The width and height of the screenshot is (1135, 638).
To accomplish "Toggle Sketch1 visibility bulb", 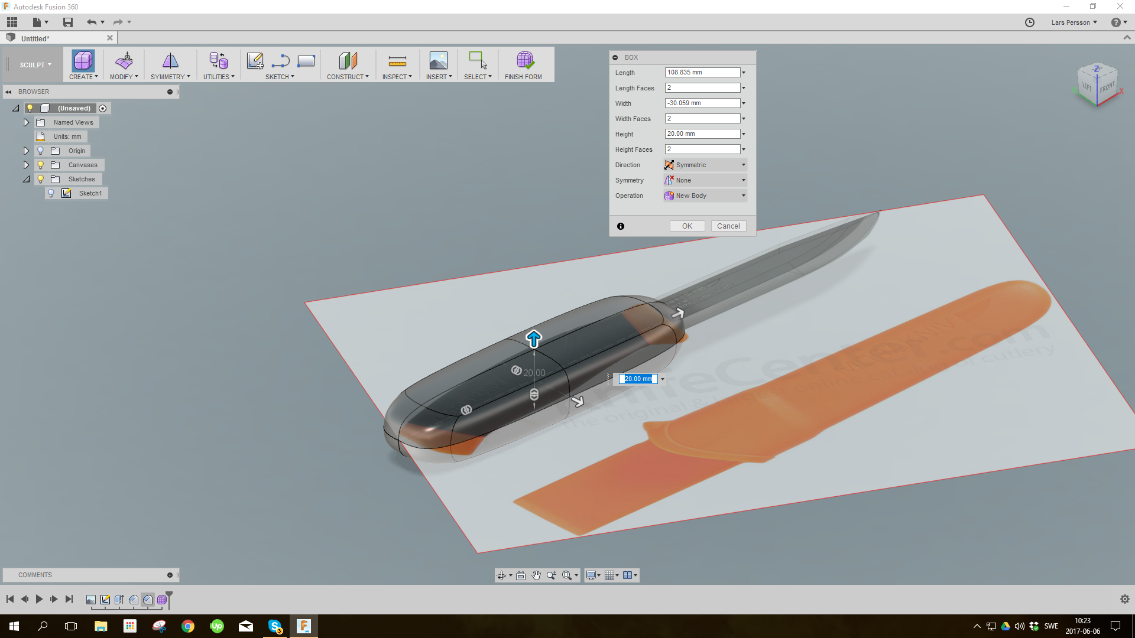I will point(51,193).
